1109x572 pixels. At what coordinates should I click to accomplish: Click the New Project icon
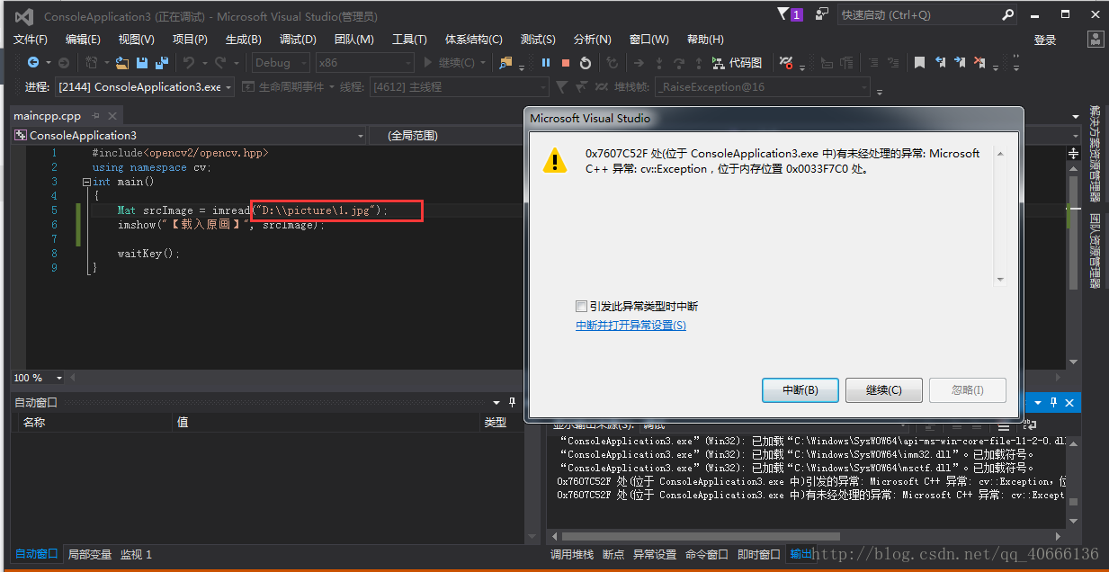tap(92, 63)
